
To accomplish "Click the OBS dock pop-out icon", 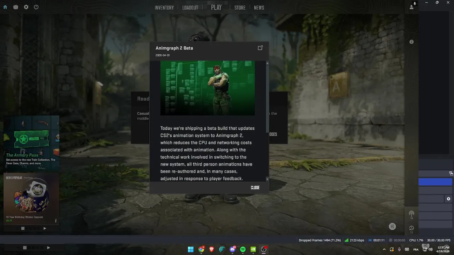I will [x=451, y=174].
